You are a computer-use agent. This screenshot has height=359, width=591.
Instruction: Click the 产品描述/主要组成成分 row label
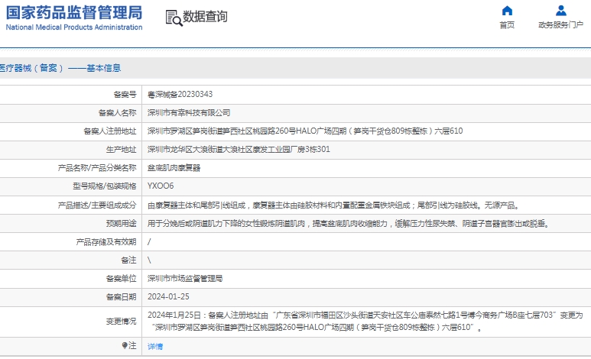[97, 205]
